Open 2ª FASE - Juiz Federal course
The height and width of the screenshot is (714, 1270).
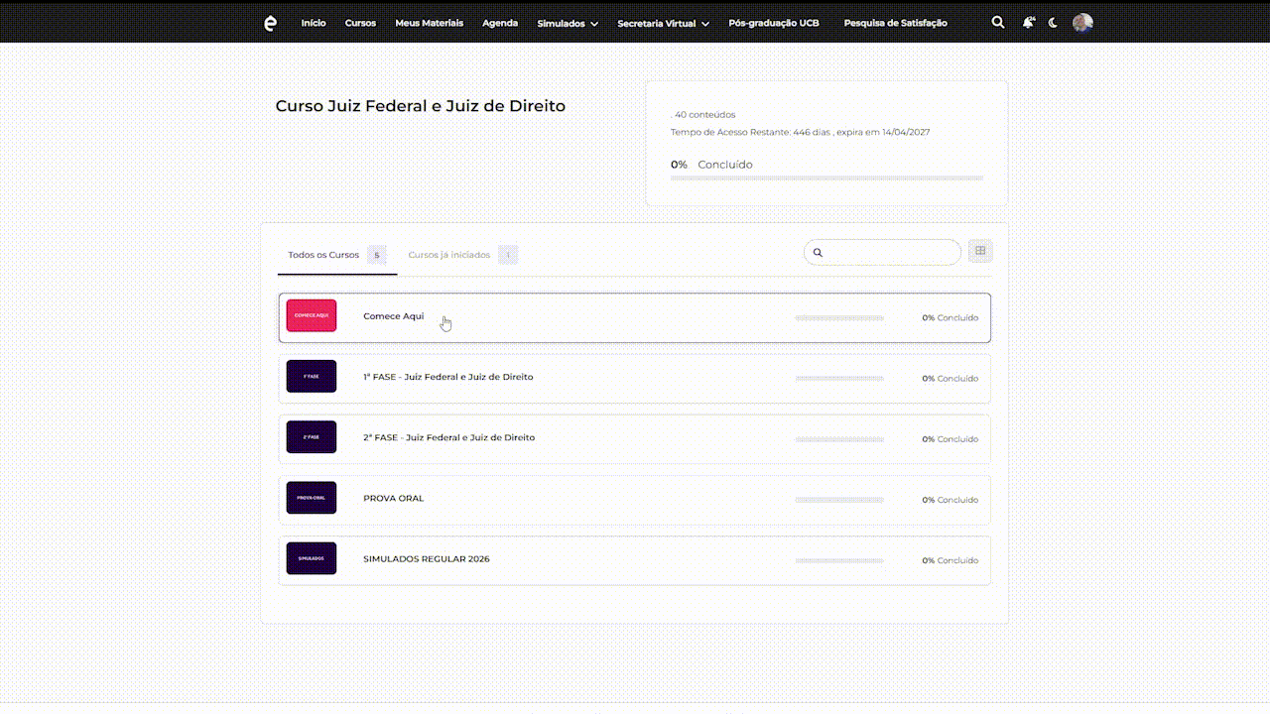click(448, 437)
